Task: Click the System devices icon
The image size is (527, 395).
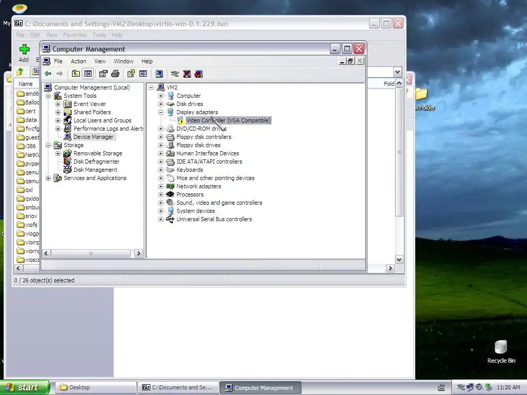Action: [x=170, y=211]
